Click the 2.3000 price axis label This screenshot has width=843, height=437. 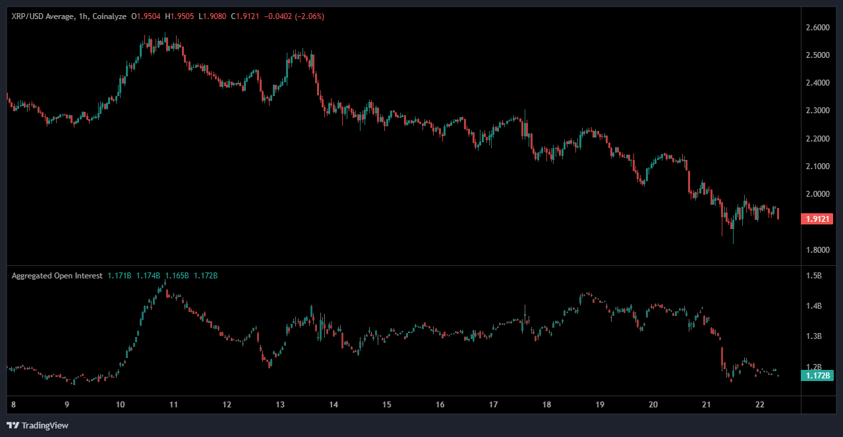pyautogui.click(x=817, y=111)
